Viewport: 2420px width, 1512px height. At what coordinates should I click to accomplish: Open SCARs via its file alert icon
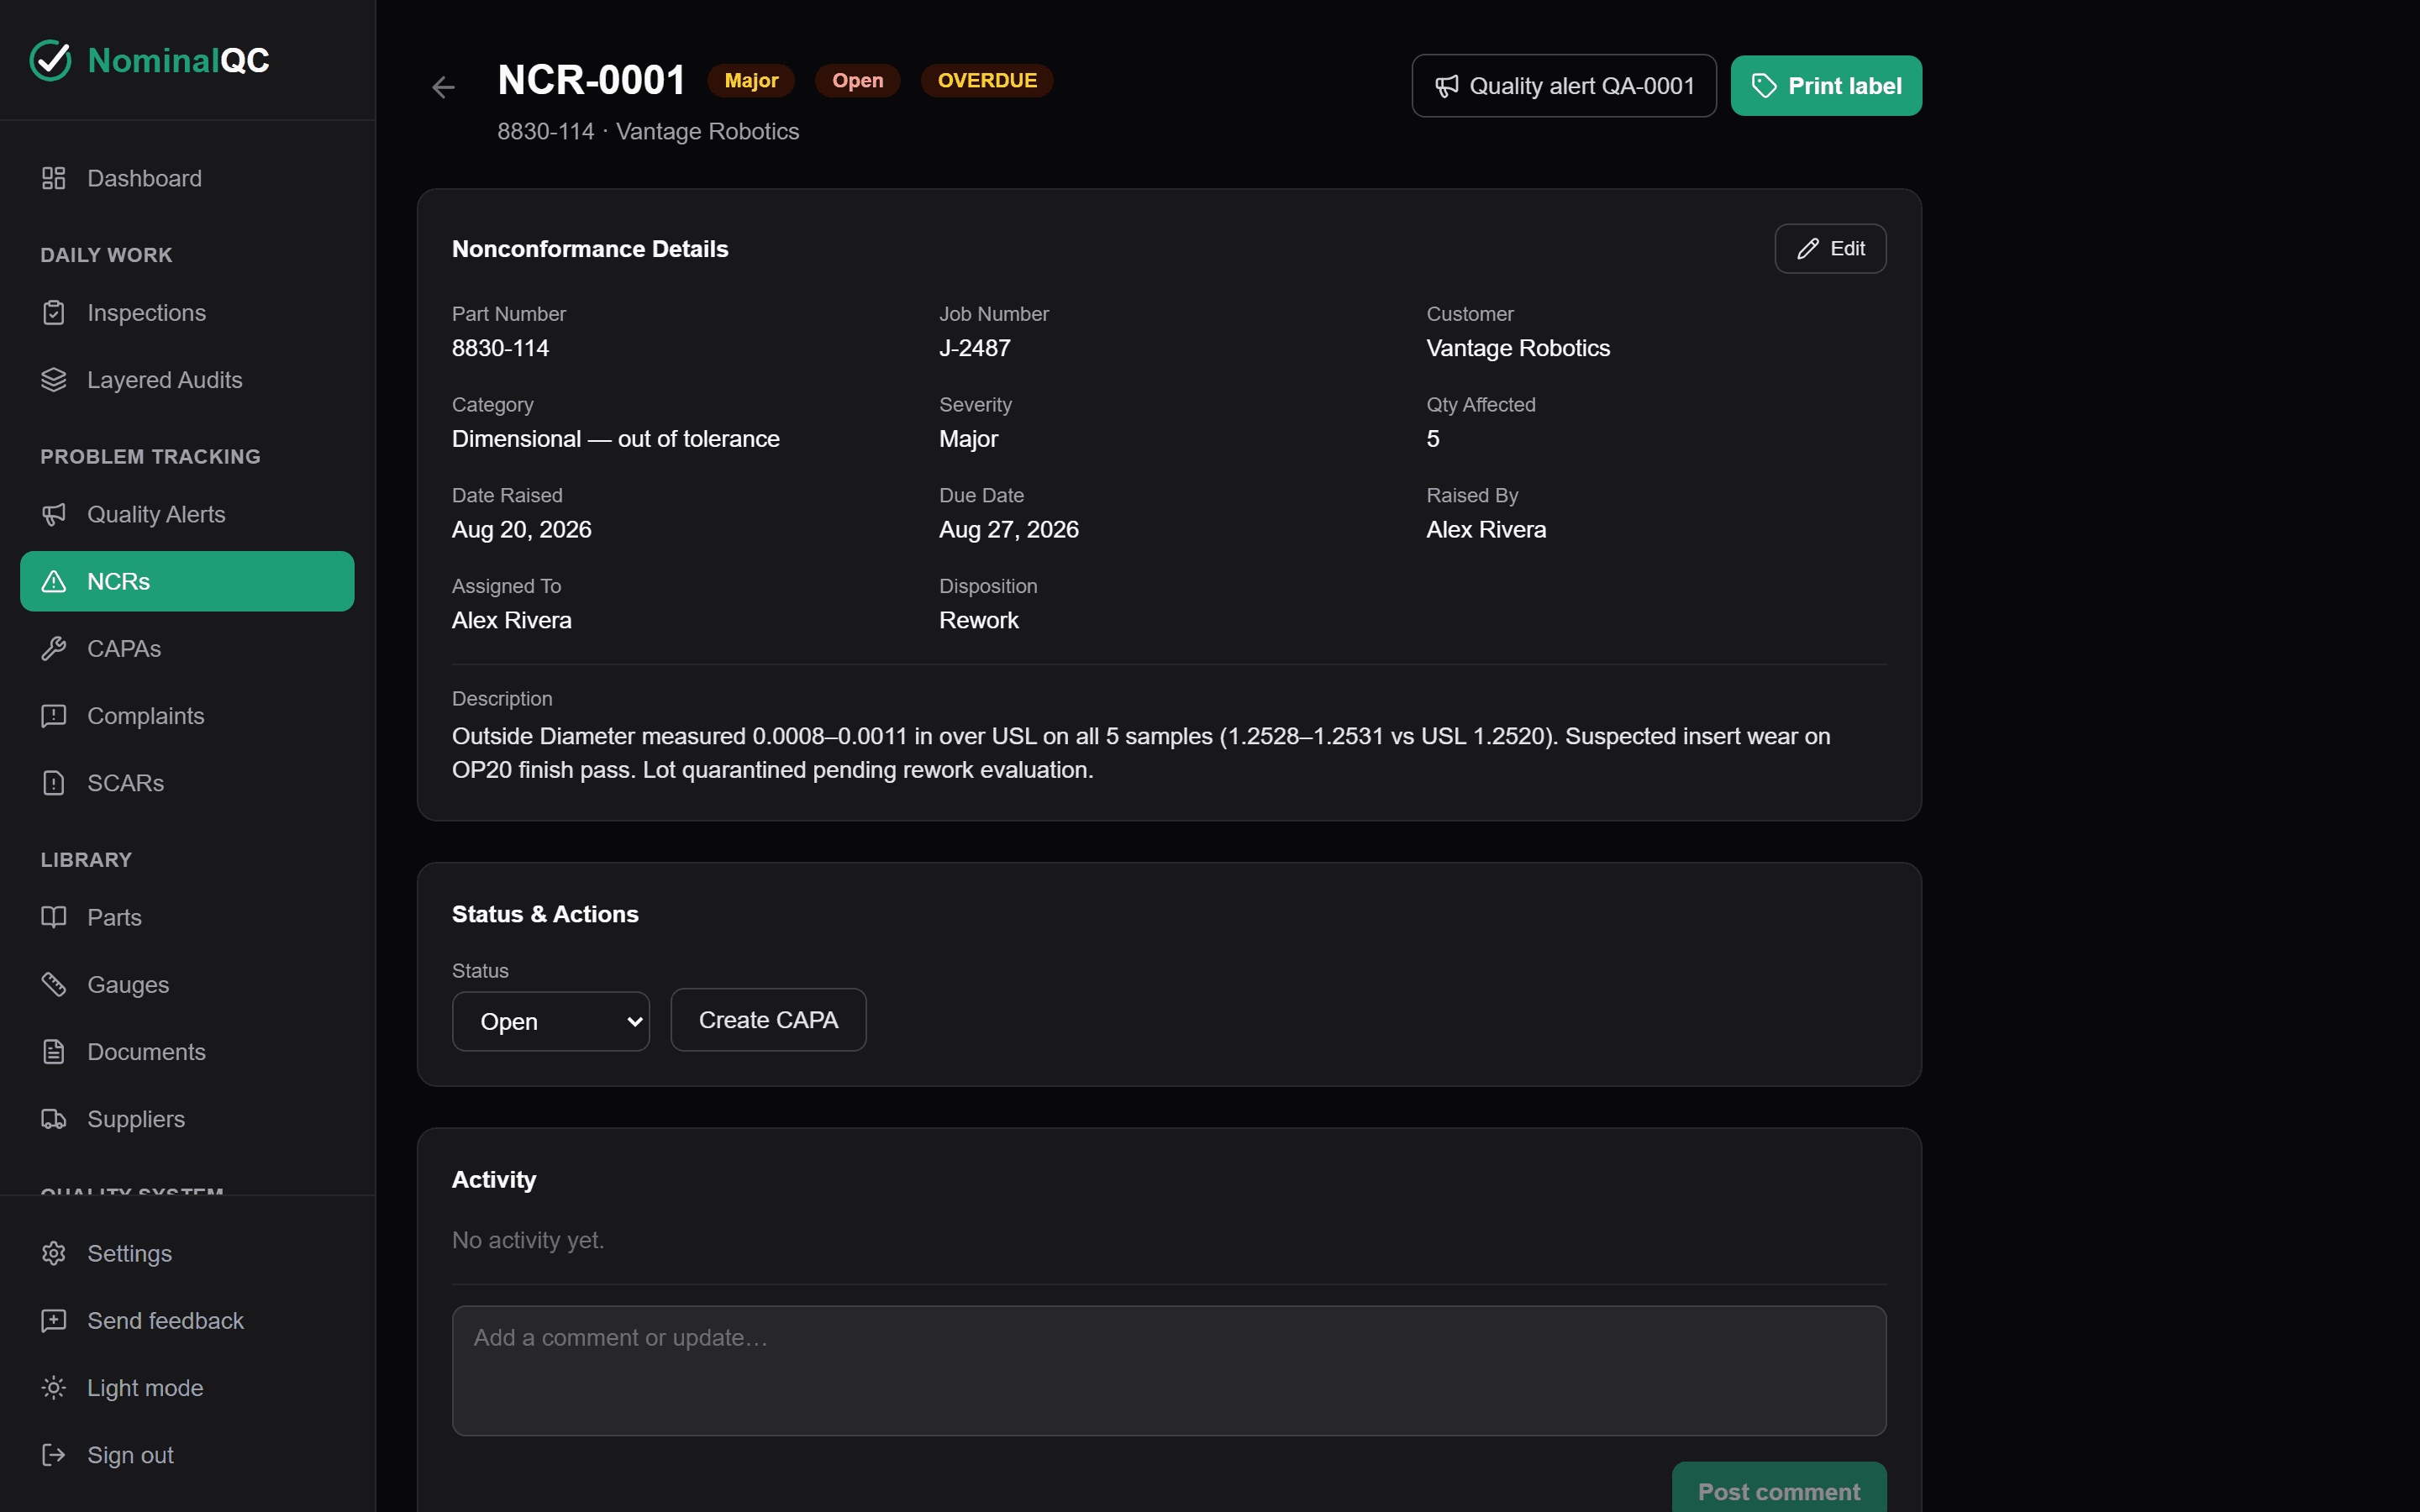tap(54, 783)
